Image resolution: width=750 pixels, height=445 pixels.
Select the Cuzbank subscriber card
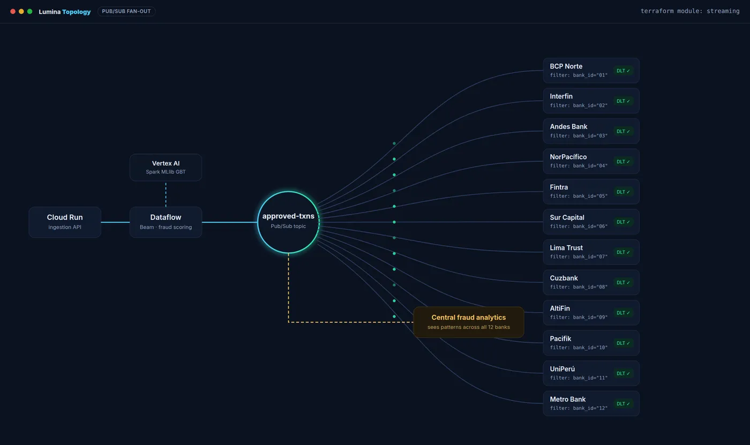(x=591, y=282)
